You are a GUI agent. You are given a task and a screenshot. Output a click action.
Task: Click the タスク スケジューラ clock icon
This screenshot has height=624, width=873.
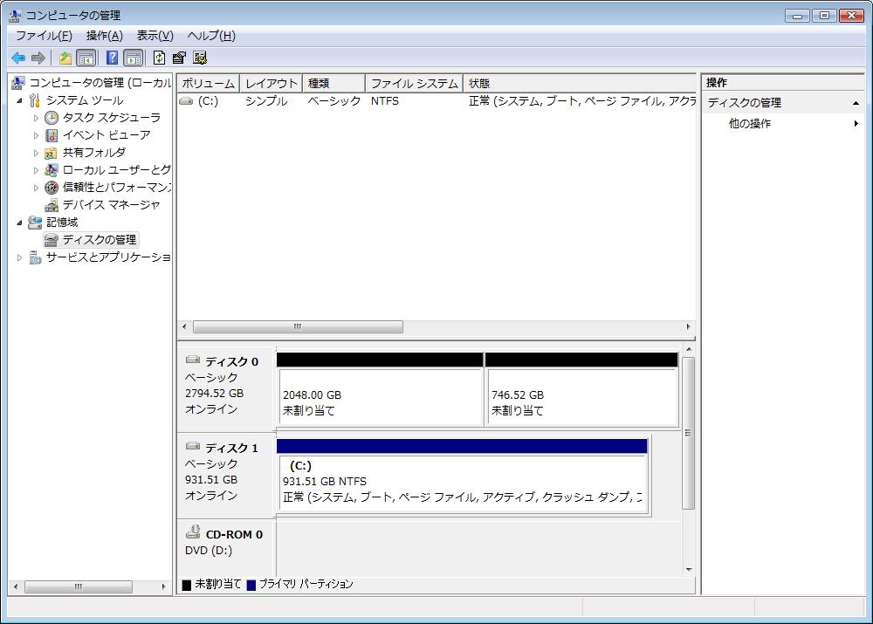[x=52, y=118]
